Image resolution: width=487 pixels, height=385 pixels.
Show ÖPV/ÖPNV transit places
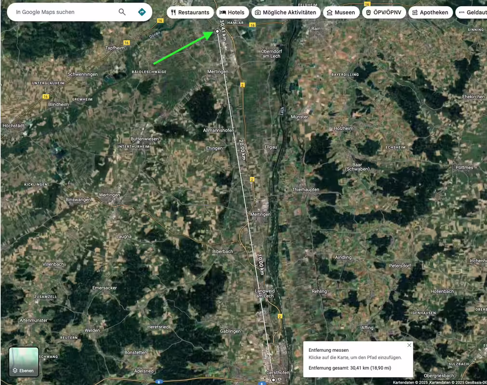click(x=384, y=13)
